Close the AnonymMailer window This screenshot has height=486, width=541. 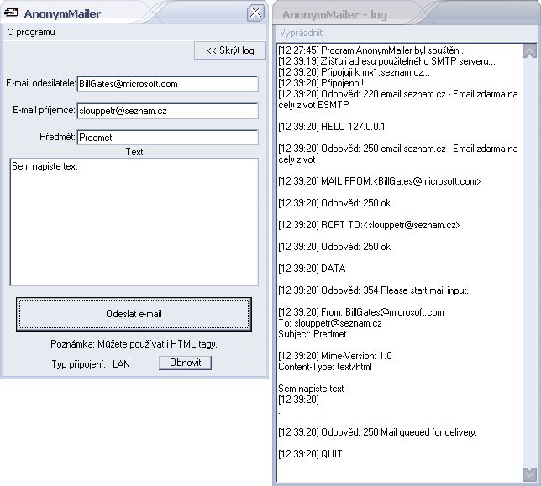click(255, 13)
